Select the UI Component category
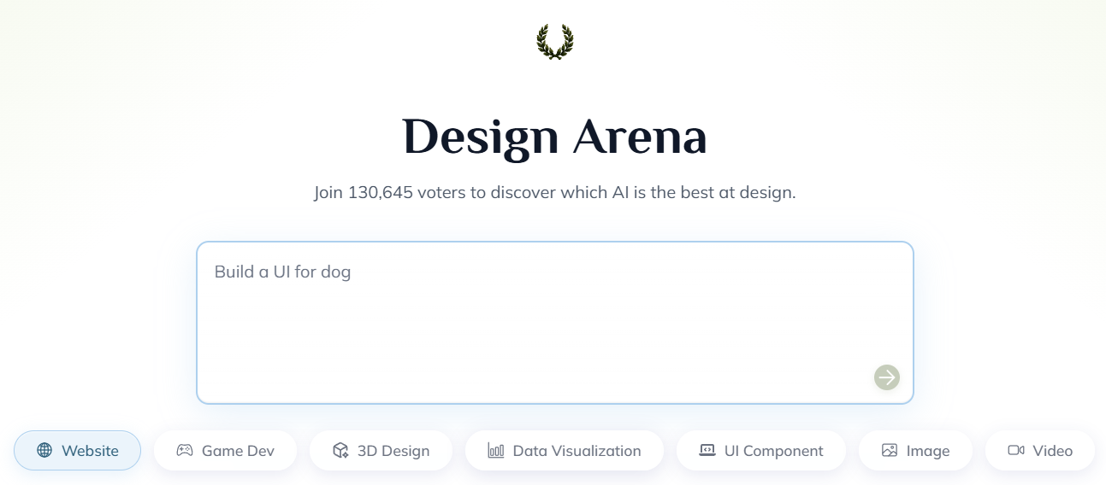This screenshot has width=1106, height=485. point(773,451)
